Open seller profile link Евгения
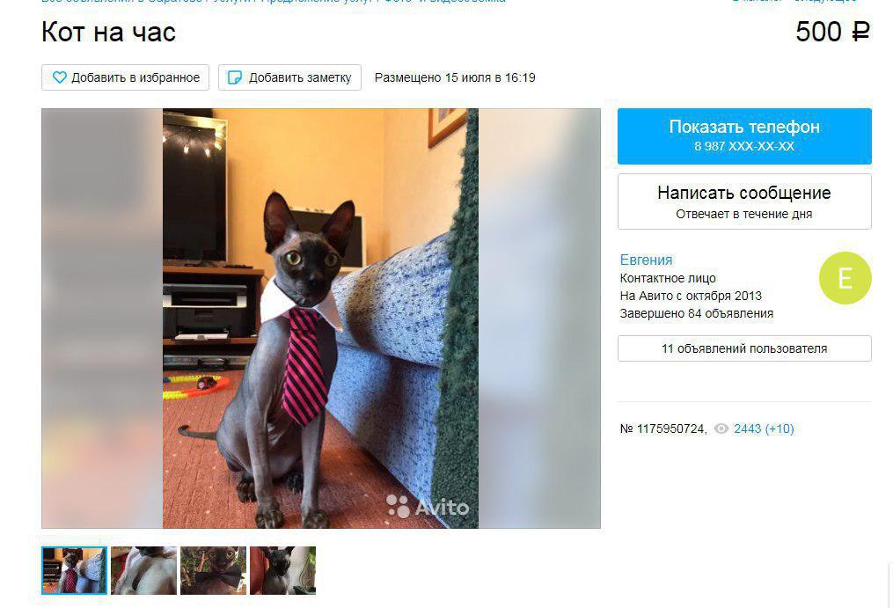Screen dimensions: 893x608 pyautogui.click(x=646, y=260)
